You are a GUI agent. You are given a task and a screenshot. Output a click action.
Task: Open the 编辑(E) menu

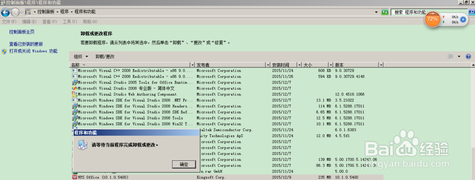point(29,22)
